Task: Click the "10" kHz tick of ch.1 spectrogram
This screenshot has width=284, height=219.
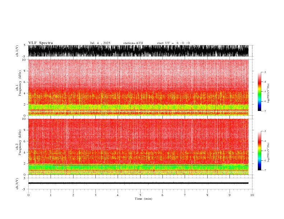Action: [24, 60]
